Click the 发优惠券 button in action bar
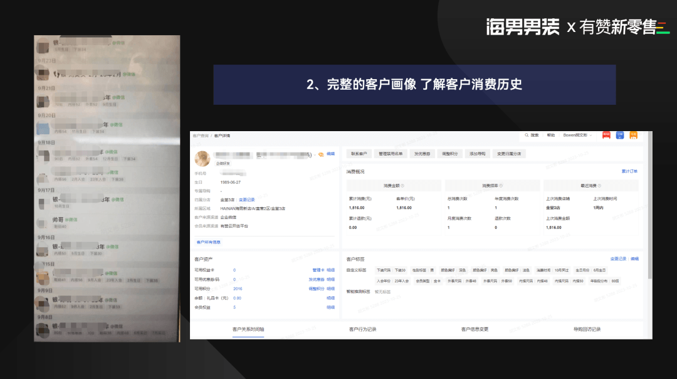The width and height of the screenshot is (677, 379). coord(422,154)
